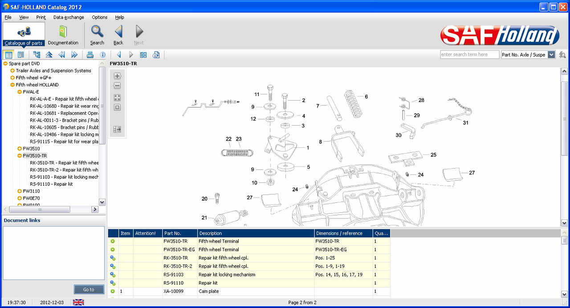Select the single-list view icon

coord(8,55)
